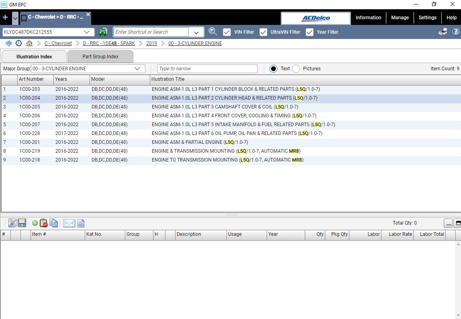Click the magnifying glass search icon

coord(212,32)
